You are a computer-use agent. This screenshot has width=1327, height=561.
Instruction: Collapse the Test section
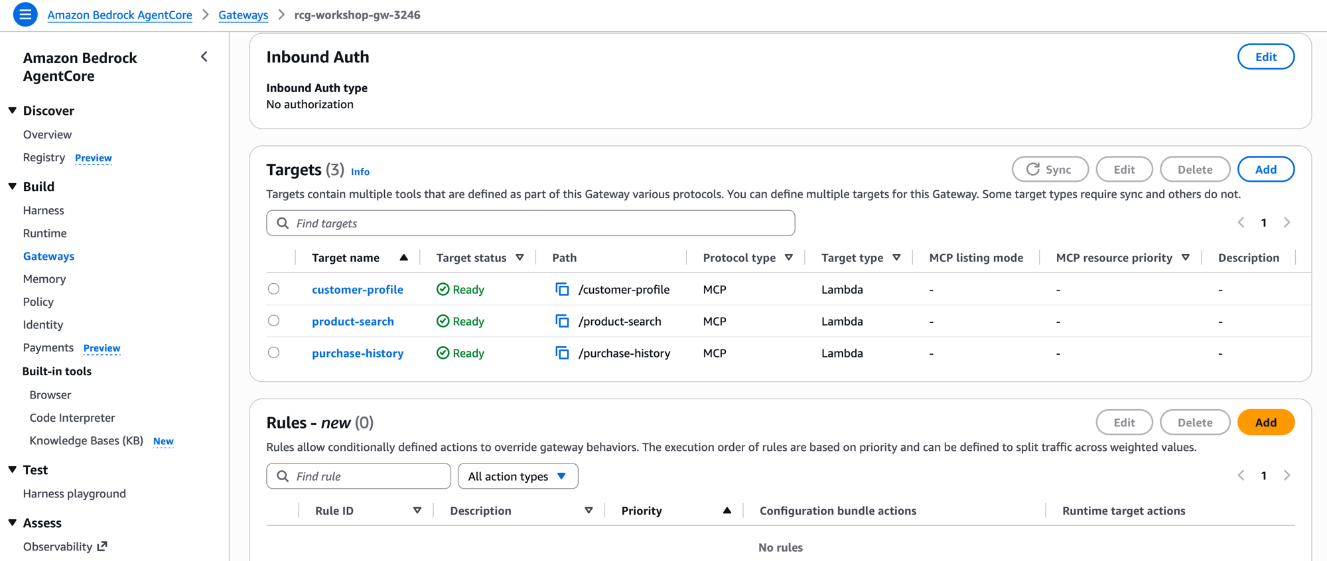13,469
